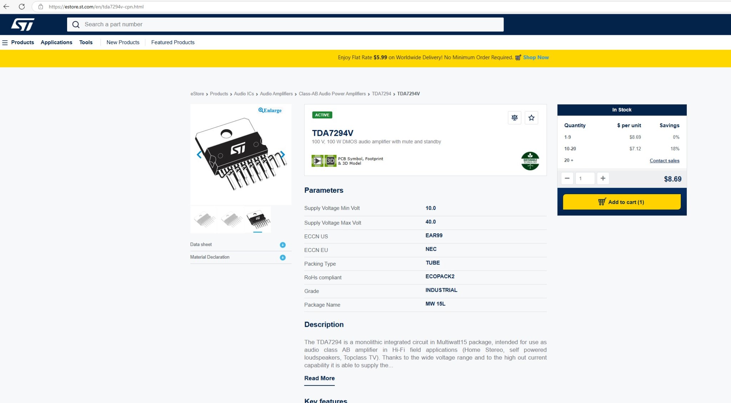Click the compare scales icon
The height and width of the screenshot is (403, 731).
[x=514, y=118]
